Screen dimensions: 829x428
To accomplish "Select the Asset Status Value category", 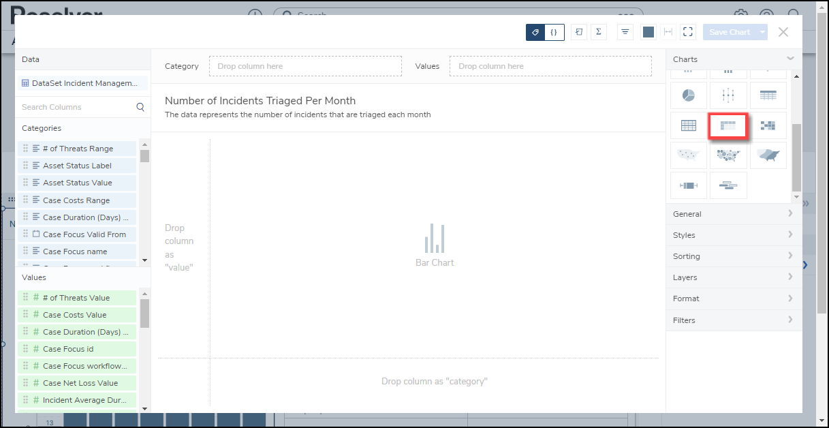I will 77,183.
